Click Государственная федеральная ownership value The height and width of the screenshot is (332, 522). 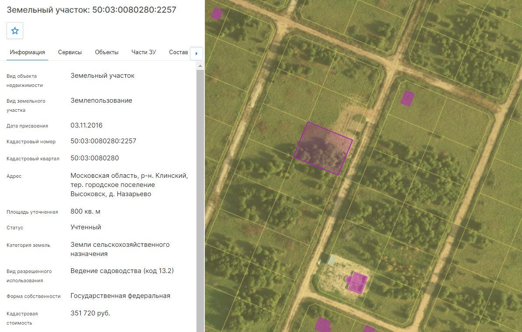pyautogui.click(x=120, y=296)
